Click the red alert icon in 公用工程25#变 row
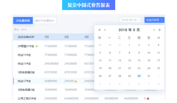This screenshot has width=177, height=103. coord(148,99)
